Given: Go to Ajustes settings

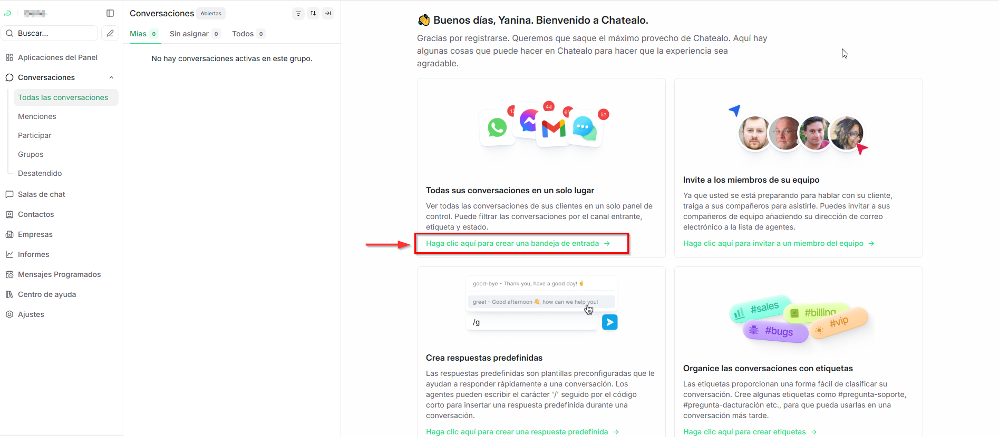Looking at the screenshot, I should (31, 314).
